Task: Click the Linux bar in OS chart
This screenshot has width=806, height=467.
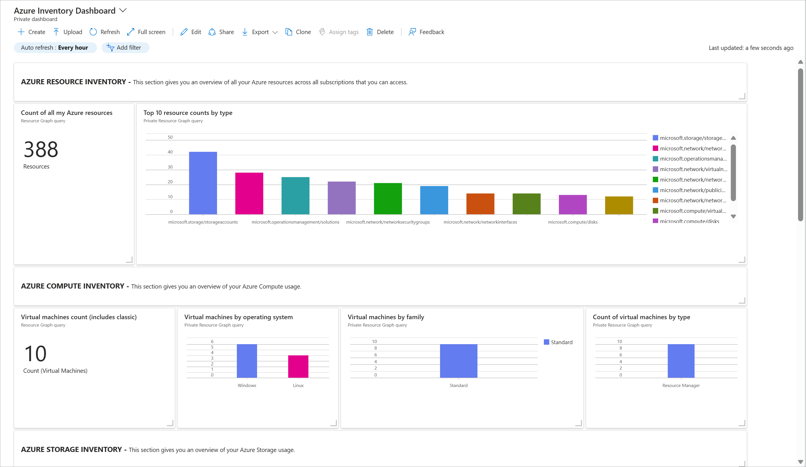Action: pyautogui.click(x=298, y=367)
